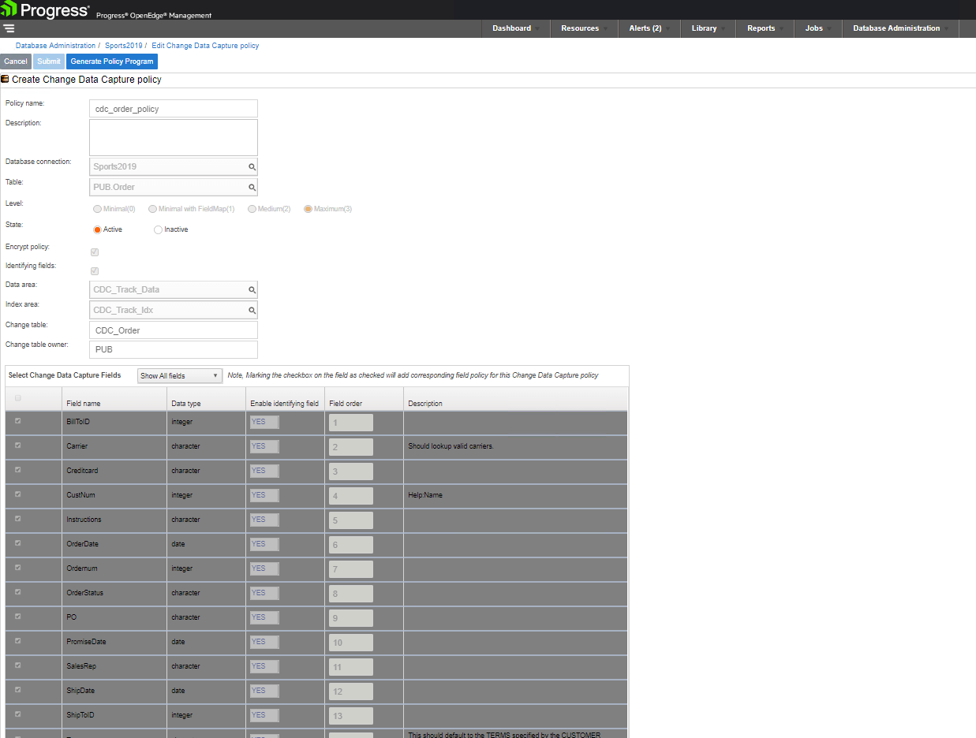
Task: Open the Reports menu
Action: click(x=765, y=28)
